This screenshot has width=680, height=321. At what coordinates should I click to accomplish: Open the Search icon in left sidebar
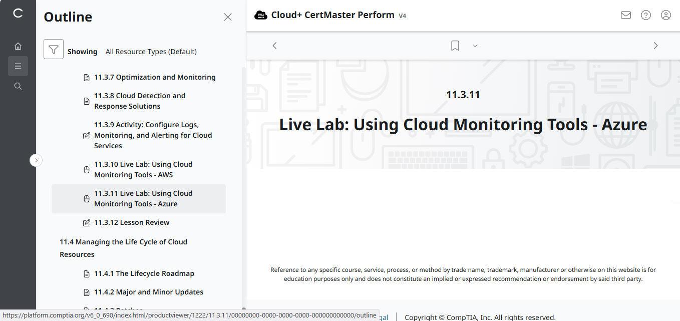pyautogui.click(x=18, y=86)
